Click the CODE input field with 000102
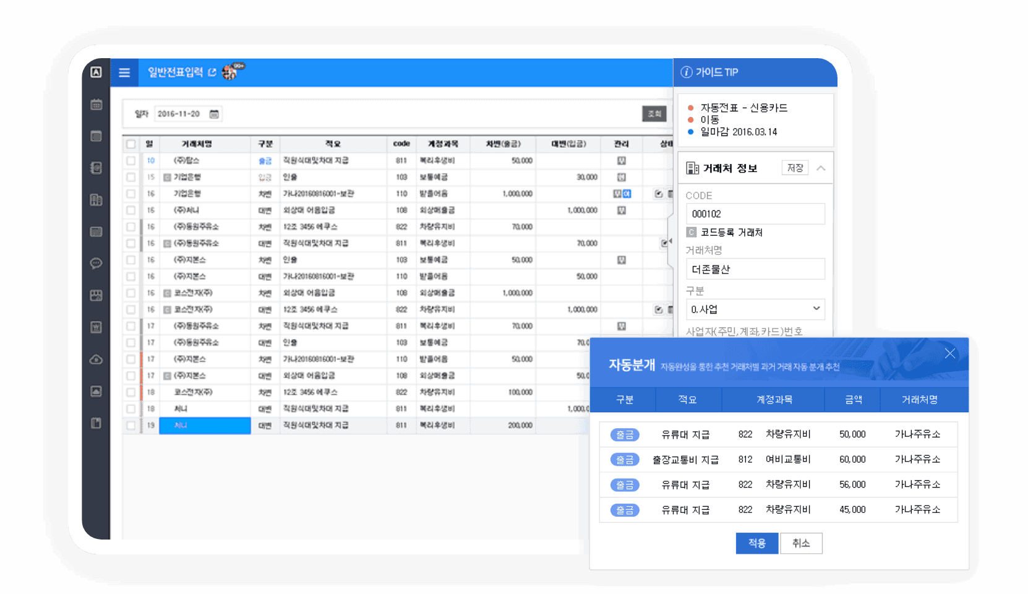Viewport: 1028px width, 594px height. [x=755, y=214]
